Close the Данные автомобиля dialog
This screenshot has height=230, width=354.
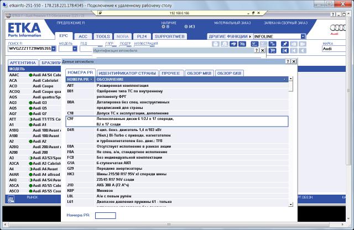(294, 61)
